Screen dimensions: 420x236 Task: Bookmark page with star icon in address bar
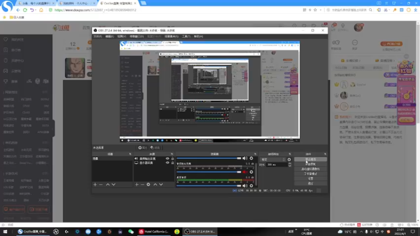coord(316,10)
